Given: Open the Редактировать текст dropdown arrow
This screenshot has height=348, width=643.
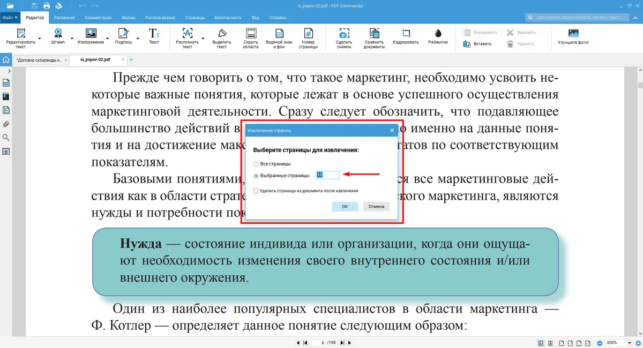Looking at the screenshot, I should click(x=40, y=38).
